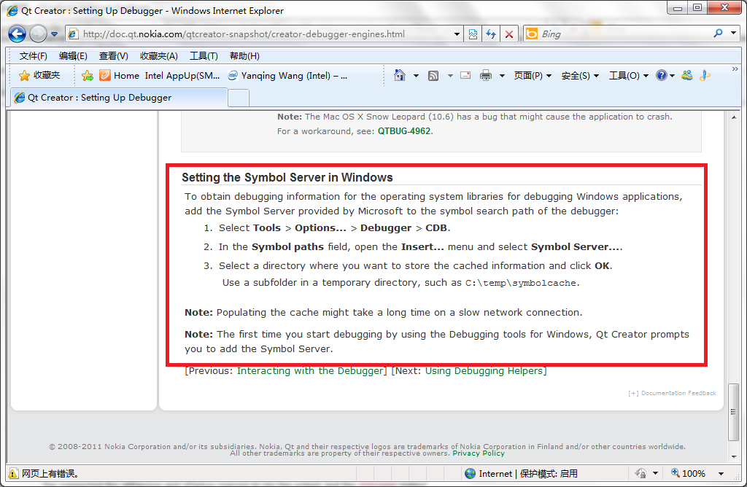Open the 收藏夹(A) menu
The height and width of the screenshot is (487, 747).
158,56
